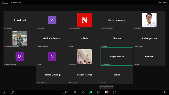
Task: Open the Meeting - A1-VR9 info
Action: point(16,2)
